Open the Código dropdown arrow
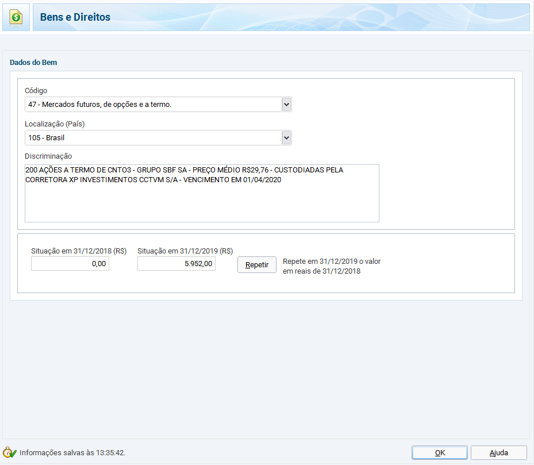This screenshot has width=534, height=465. [286, 105]
